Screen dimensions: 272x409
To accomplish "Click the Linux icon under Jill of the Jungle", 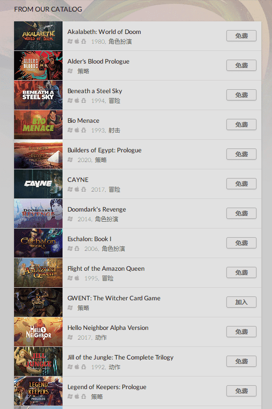I will click(x=83, y=367).
